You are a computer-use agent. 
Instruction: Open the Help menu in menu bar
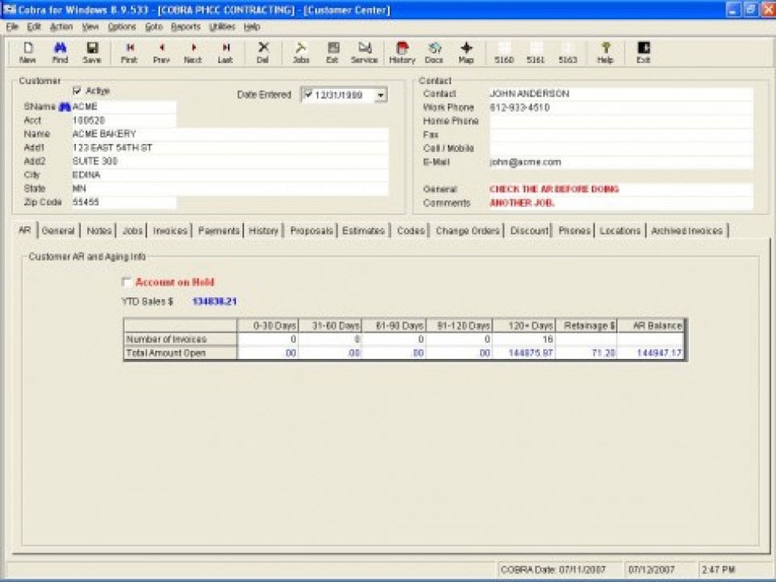(x=252, y=26)
